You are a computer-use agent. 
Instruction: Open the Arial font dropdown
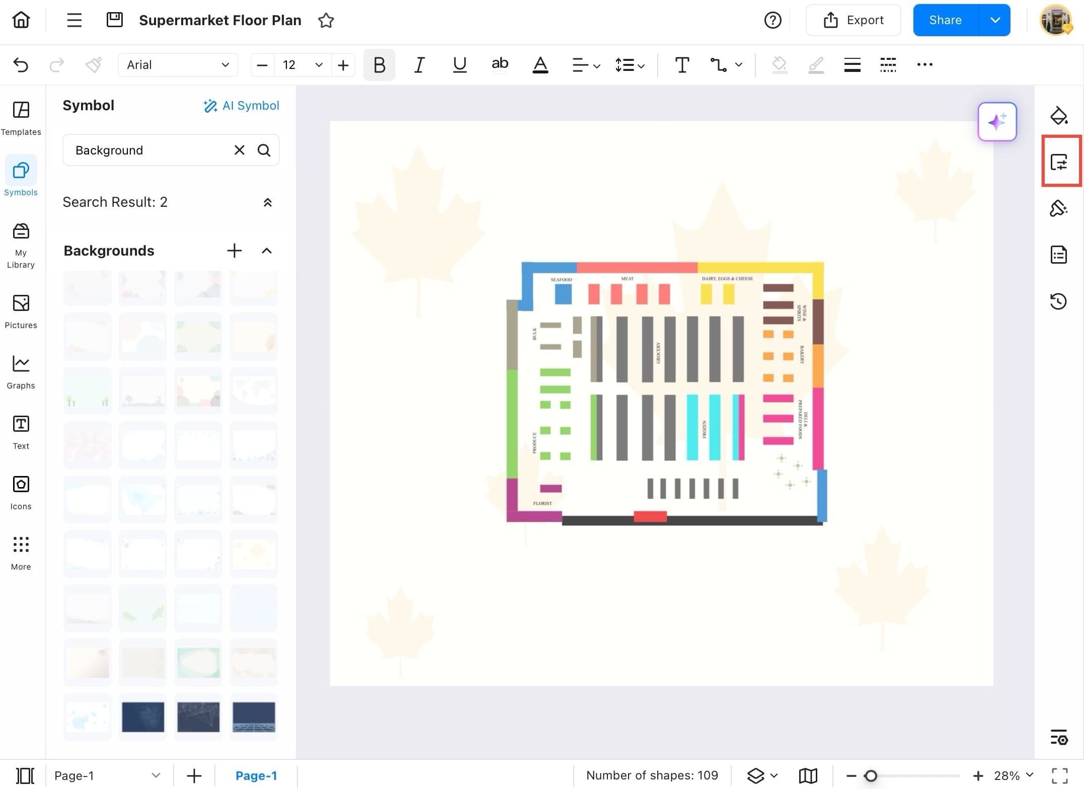(x=178, y=65)
